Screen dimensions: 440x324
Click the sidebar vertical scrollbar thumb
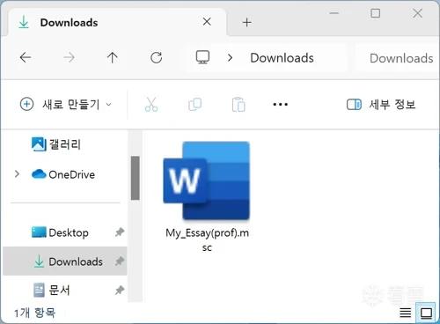coord(136,178)
